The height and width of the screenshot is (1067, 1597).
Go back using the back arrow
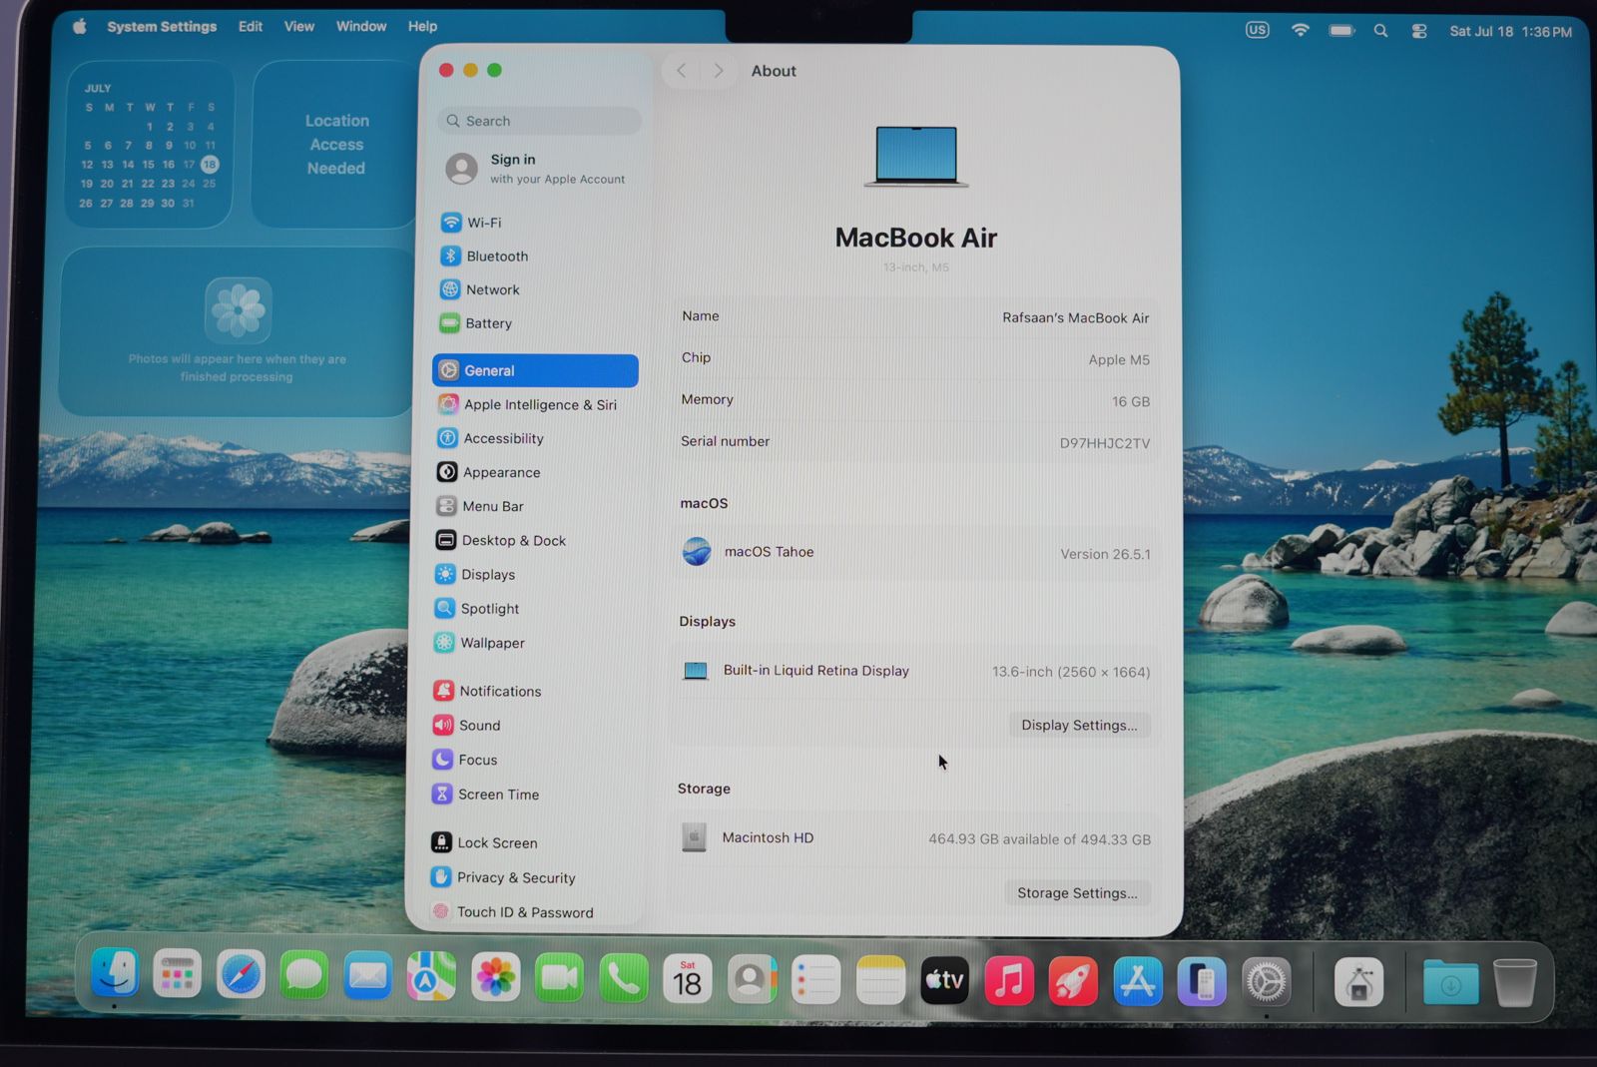pyautogui.click(x=681, y=70)
